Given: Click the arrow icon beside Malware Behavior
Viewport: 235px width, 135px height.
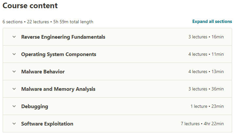Looking at the screenshot, I should pyautogui.click(x=14, y=72).
